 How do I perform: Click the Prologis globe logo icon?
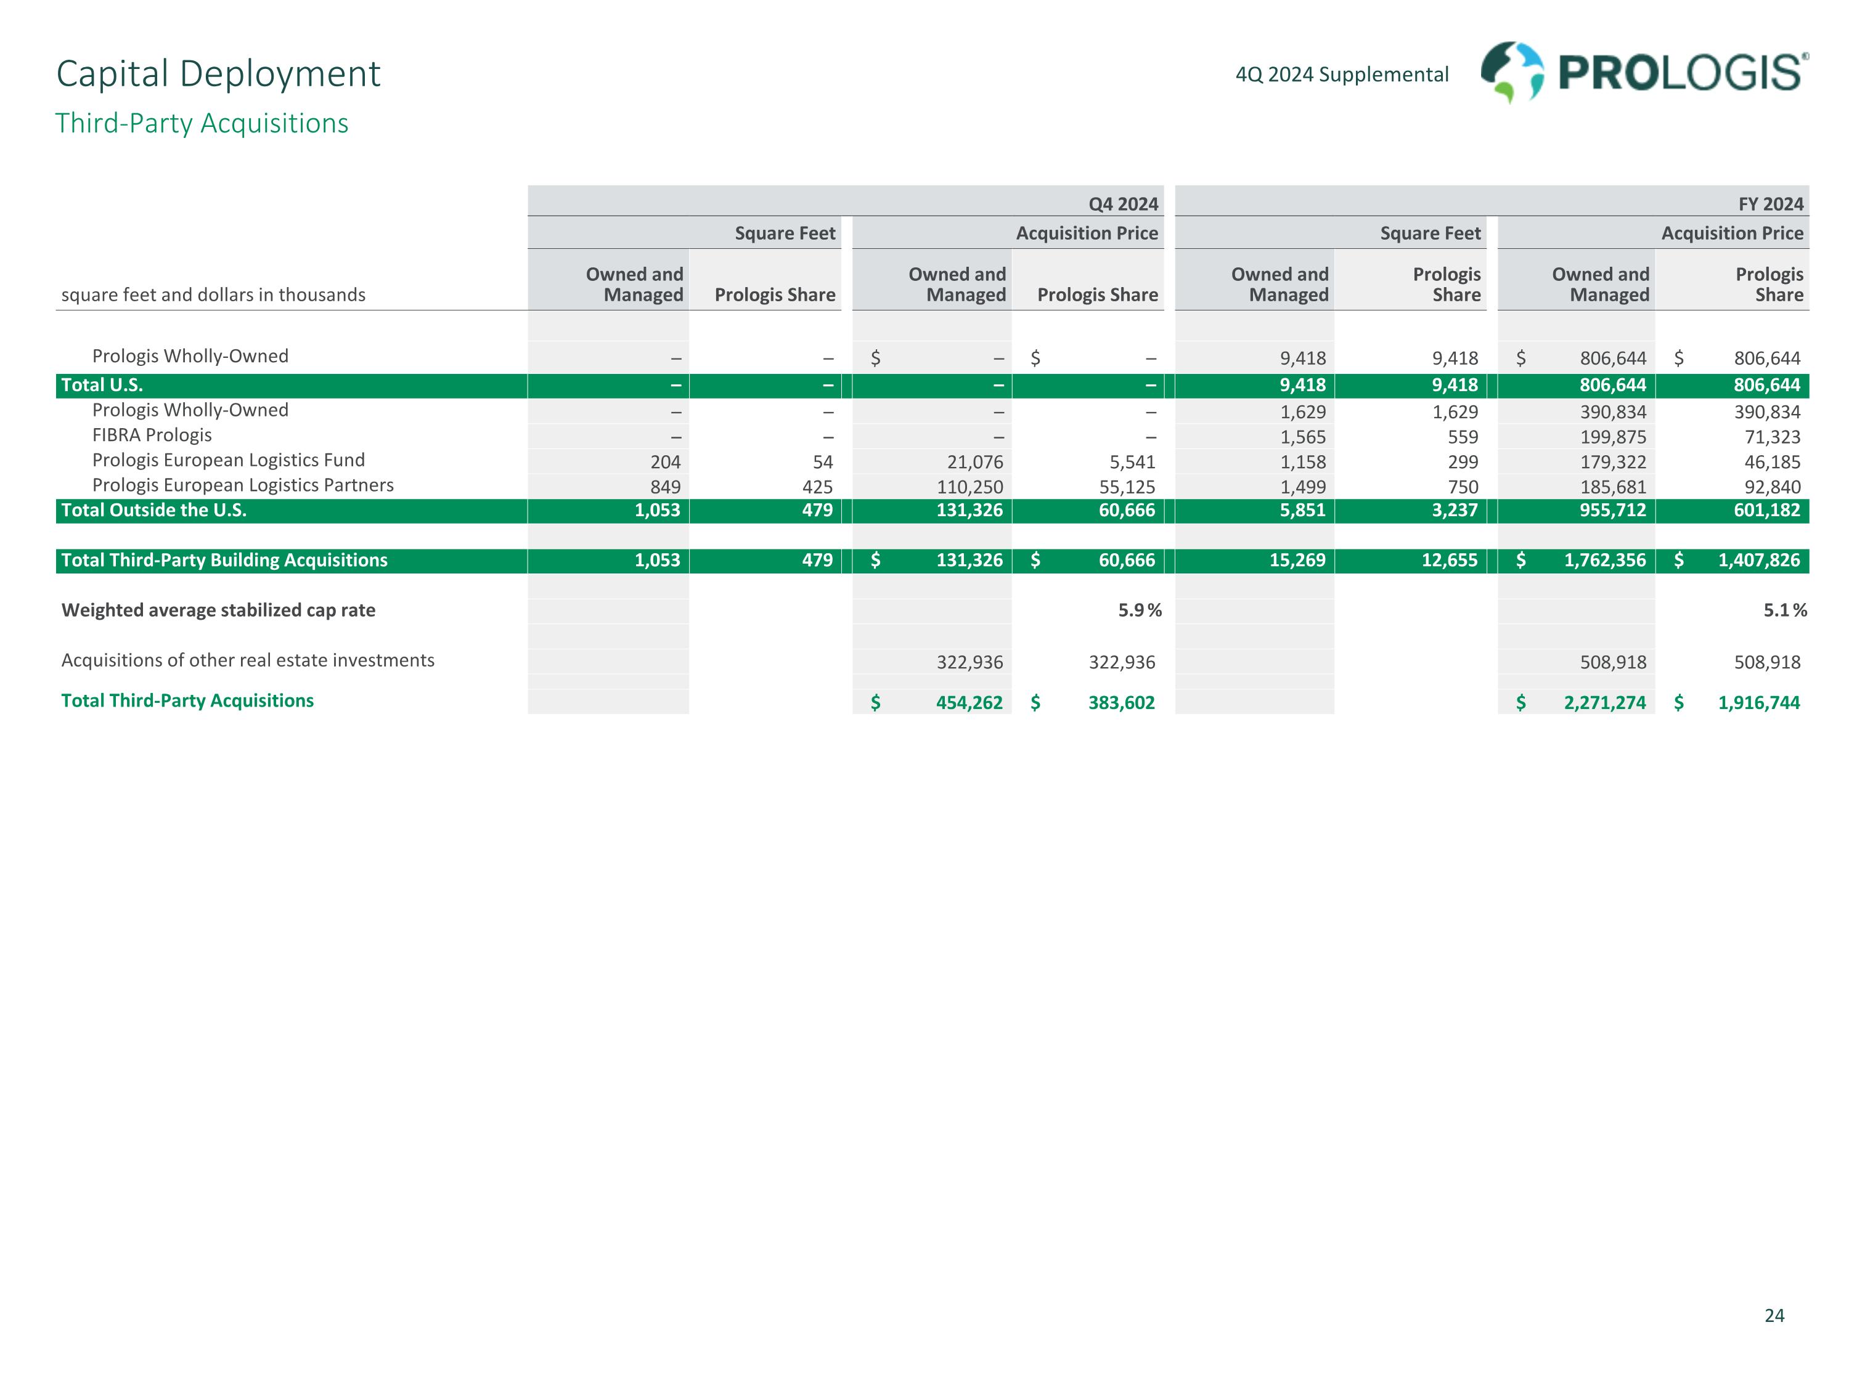pyautogui.click(x=1511, y=72)
